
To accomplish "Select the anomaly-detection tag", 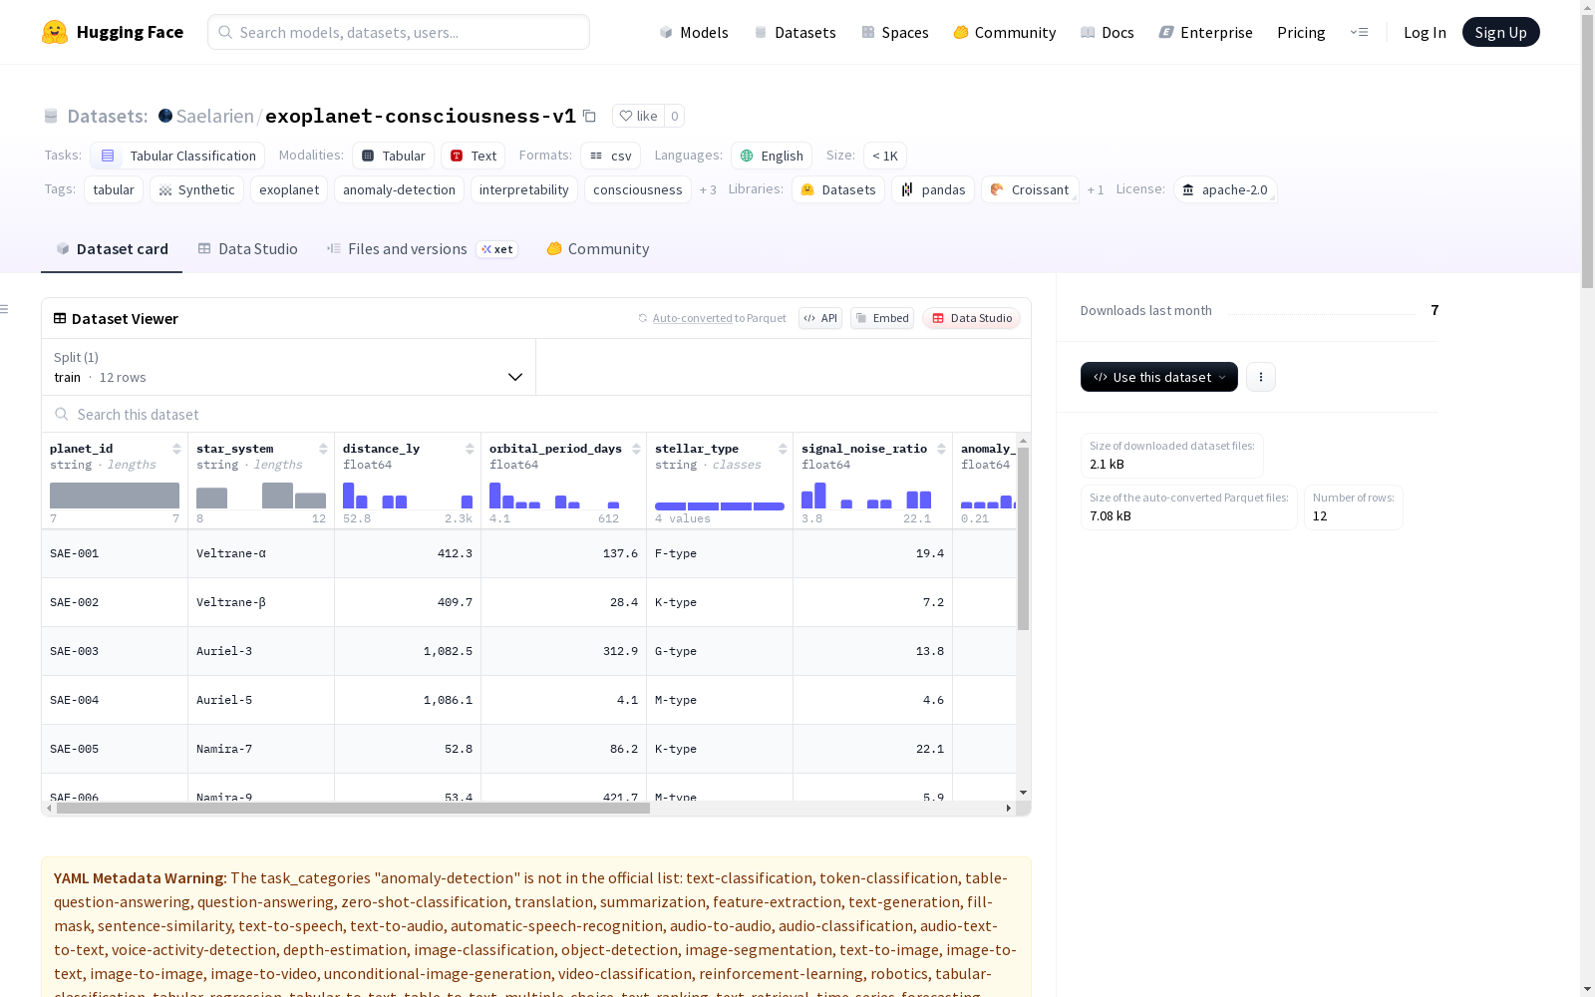I will pyautogui.click(x=399, y=189).
